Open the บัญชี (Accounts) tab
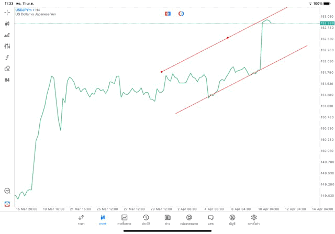This screenshot has height=234, width=335. coord(232,220)
